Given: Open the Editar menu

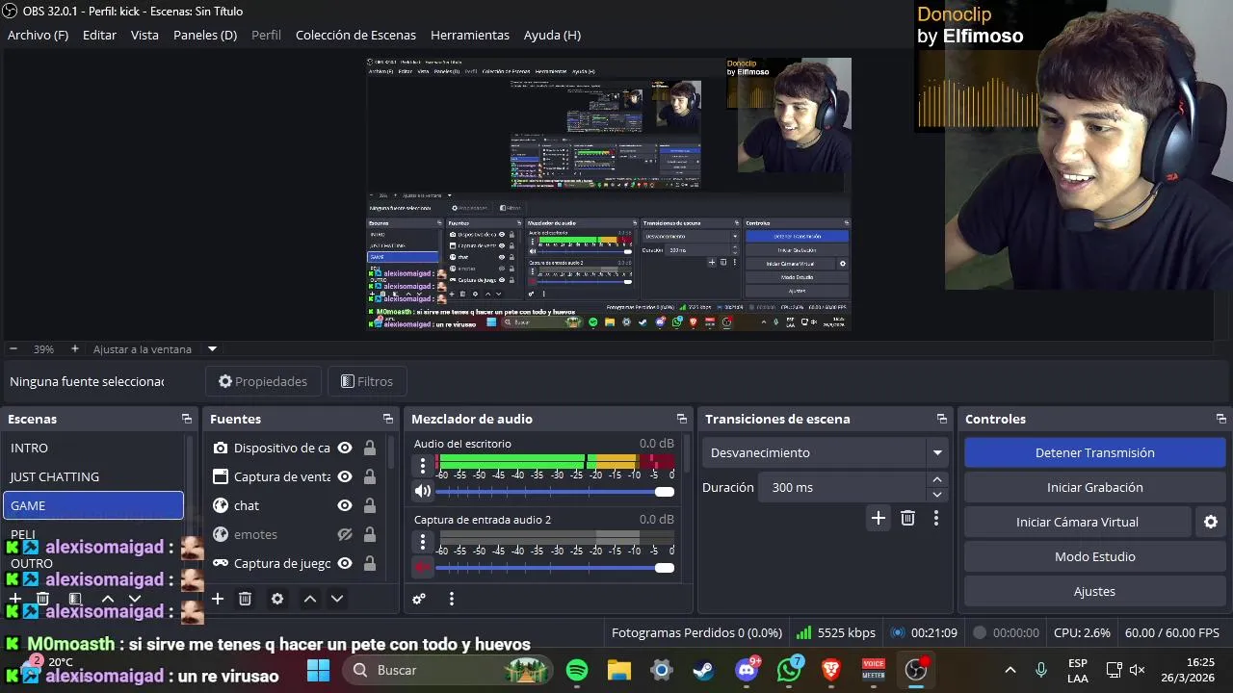Looking at the screenshot, I should 99,35.
